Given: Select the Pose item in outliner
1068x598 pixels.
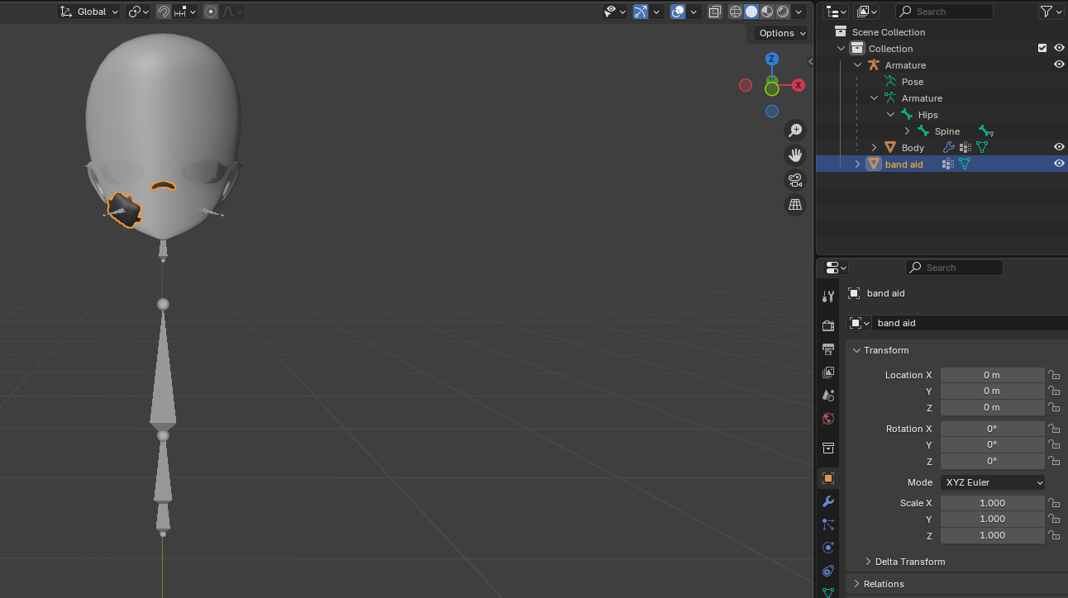Looking at the screenshot, I should pyautogui.click(x=913, y=82).
